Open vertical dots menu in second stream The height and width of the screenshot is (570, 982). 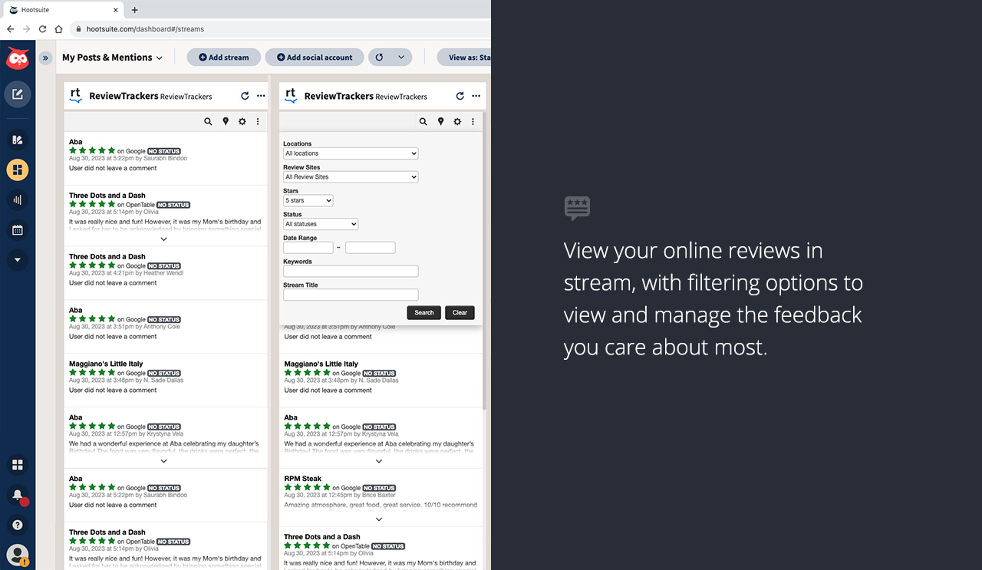[473, 121]
